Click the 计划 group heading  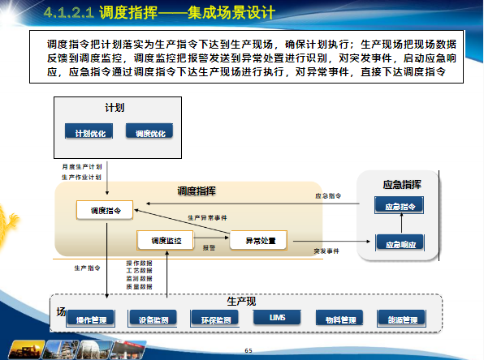click(x=115, y=108)
